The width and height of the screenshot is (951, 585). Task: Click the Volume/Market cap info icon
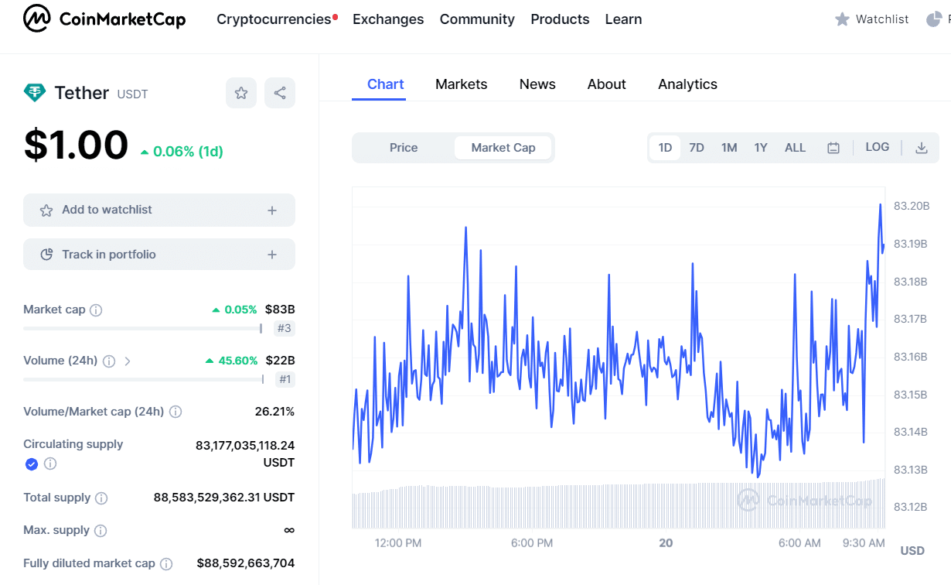176,412
